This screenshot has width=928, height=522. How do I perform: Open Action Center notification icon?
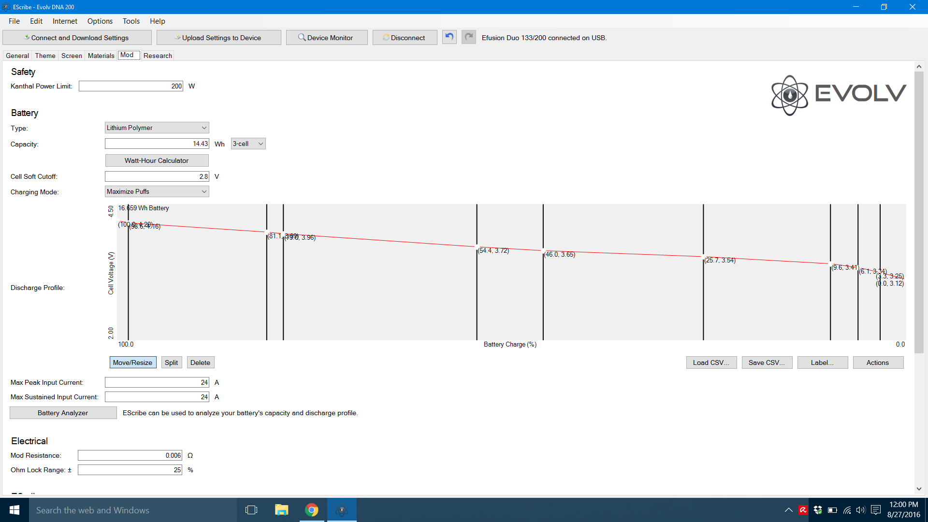[875, 510]
